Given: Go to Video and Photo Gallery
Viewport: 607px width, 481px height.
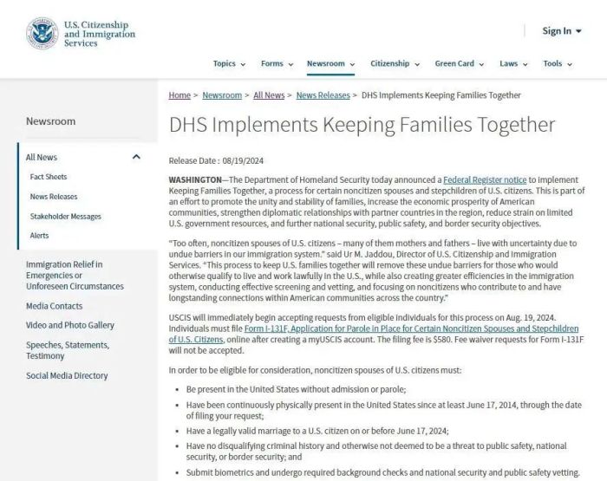Looking at the screenshot, I should tap(70, 325).
